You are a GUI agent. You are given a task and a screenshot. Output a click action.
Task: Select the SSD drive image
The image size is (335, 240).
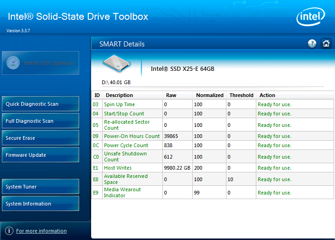(117, 63)
